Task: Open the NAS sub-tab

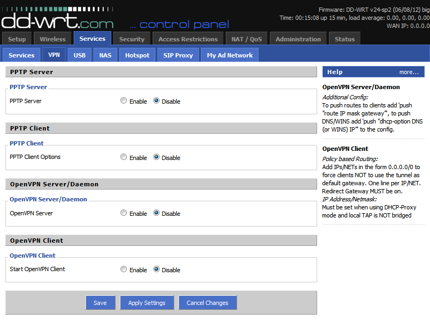Action: [105, 55]
